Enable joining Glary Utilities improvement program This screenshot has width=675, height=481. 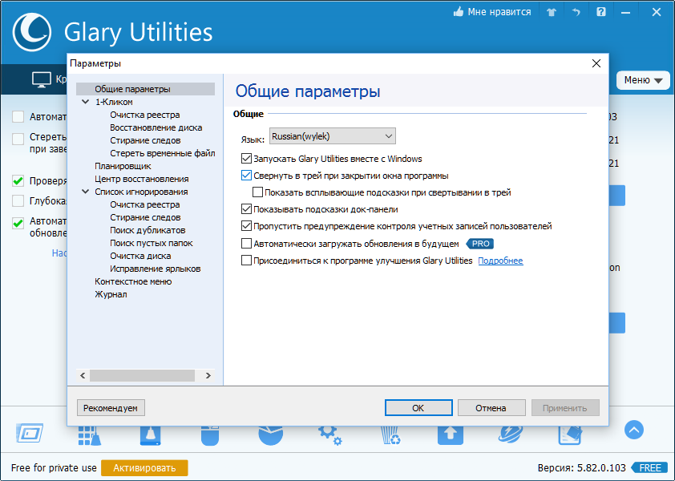247,261
